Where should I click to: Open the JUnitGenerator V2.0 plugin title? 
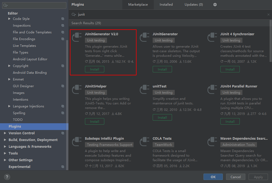pos(102,34)
